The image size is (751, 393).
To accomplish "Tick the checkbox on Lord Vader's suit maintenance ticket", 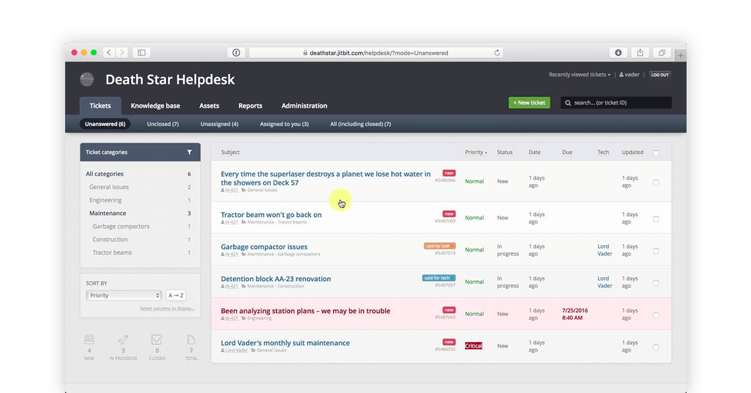I will click(656, 346).
